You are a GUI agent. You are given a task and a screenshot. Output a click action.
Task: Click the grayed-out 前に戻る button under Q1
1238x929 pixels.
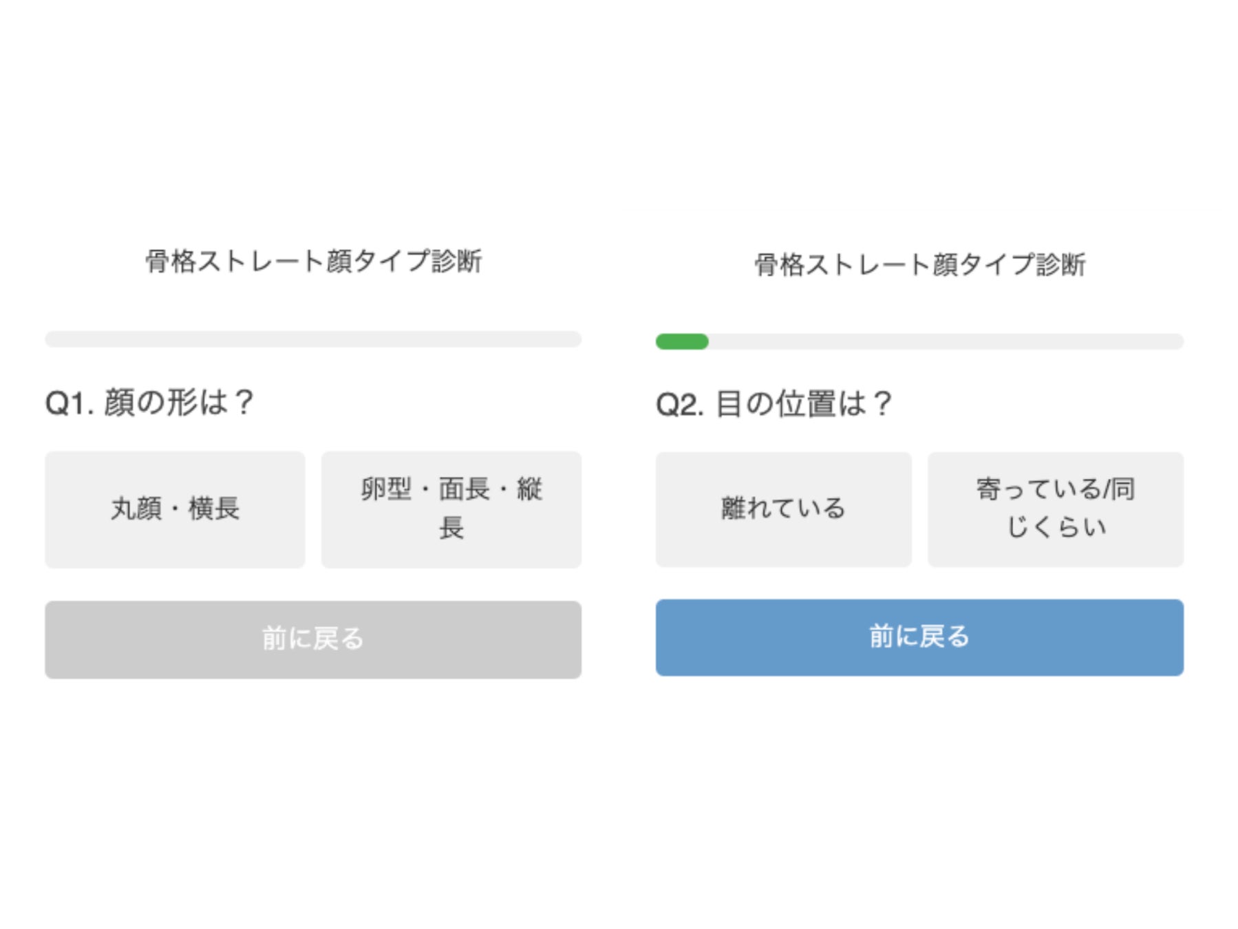click(x=313, y=639)
